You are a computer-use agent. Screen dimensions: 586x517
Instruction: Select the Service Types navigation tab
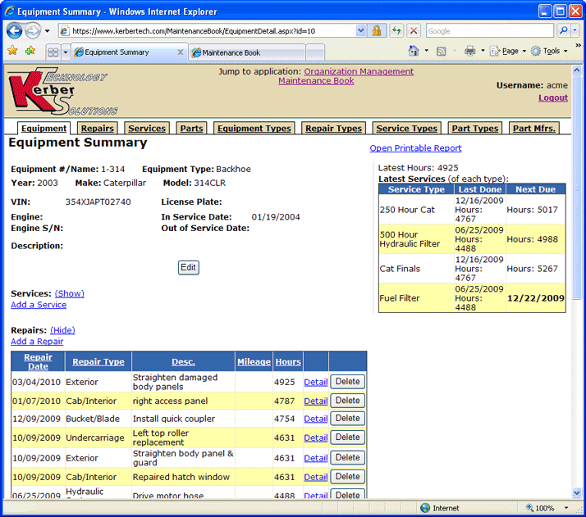click(x=406, y=129)
